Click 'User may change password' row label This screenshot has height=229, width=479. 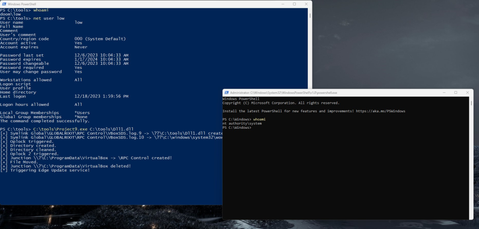point(31,72)
